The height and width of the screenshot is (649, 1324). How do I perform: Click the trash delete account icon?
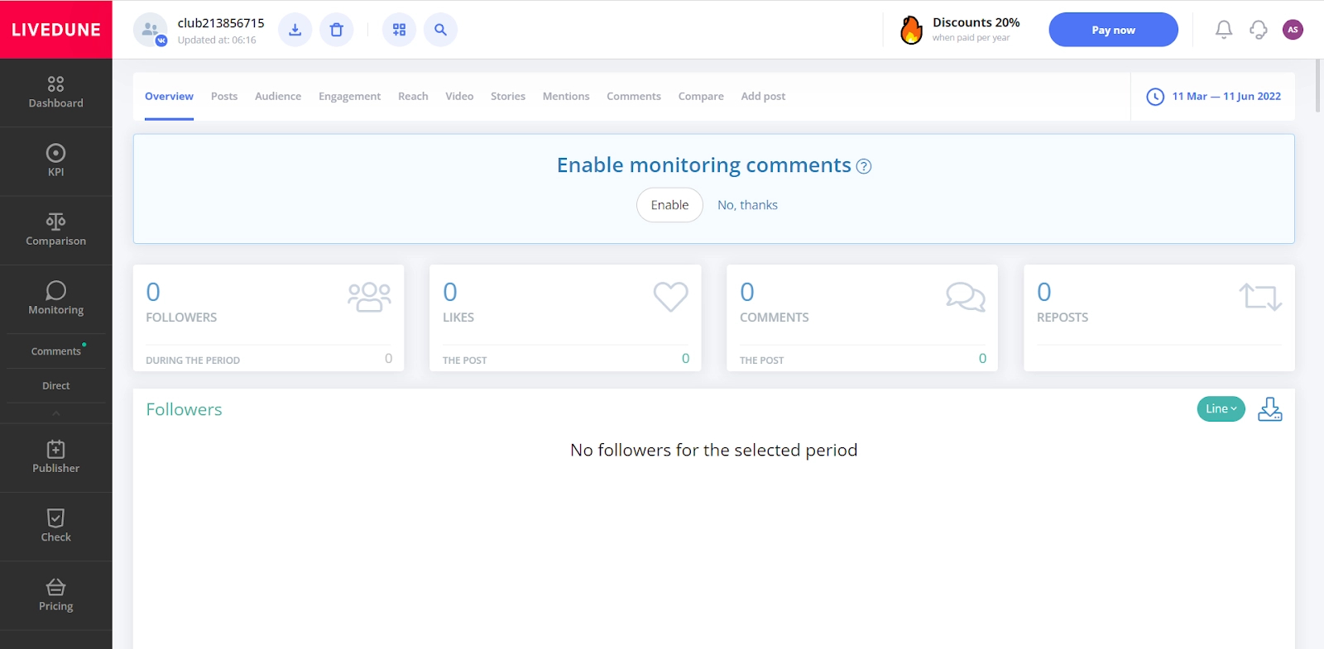point(337,30)
